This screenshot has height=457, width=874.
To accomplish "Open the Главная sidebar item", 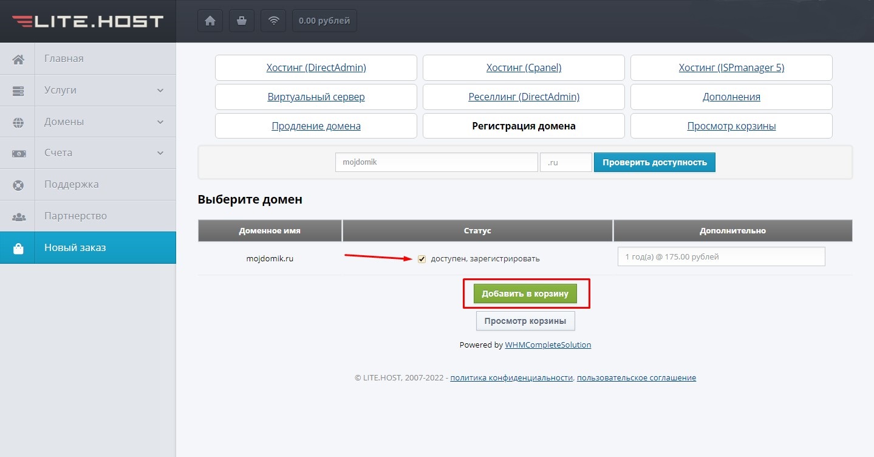I will pyautogui.click(x=88, y=59).
